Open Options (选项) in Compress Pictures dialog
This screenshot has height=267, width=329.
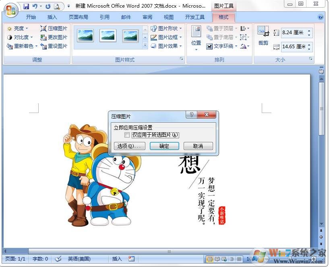[129, 146]
